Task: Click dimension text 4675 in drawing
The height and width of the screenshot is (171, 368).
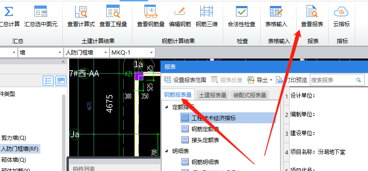Action: coord(110,104)
